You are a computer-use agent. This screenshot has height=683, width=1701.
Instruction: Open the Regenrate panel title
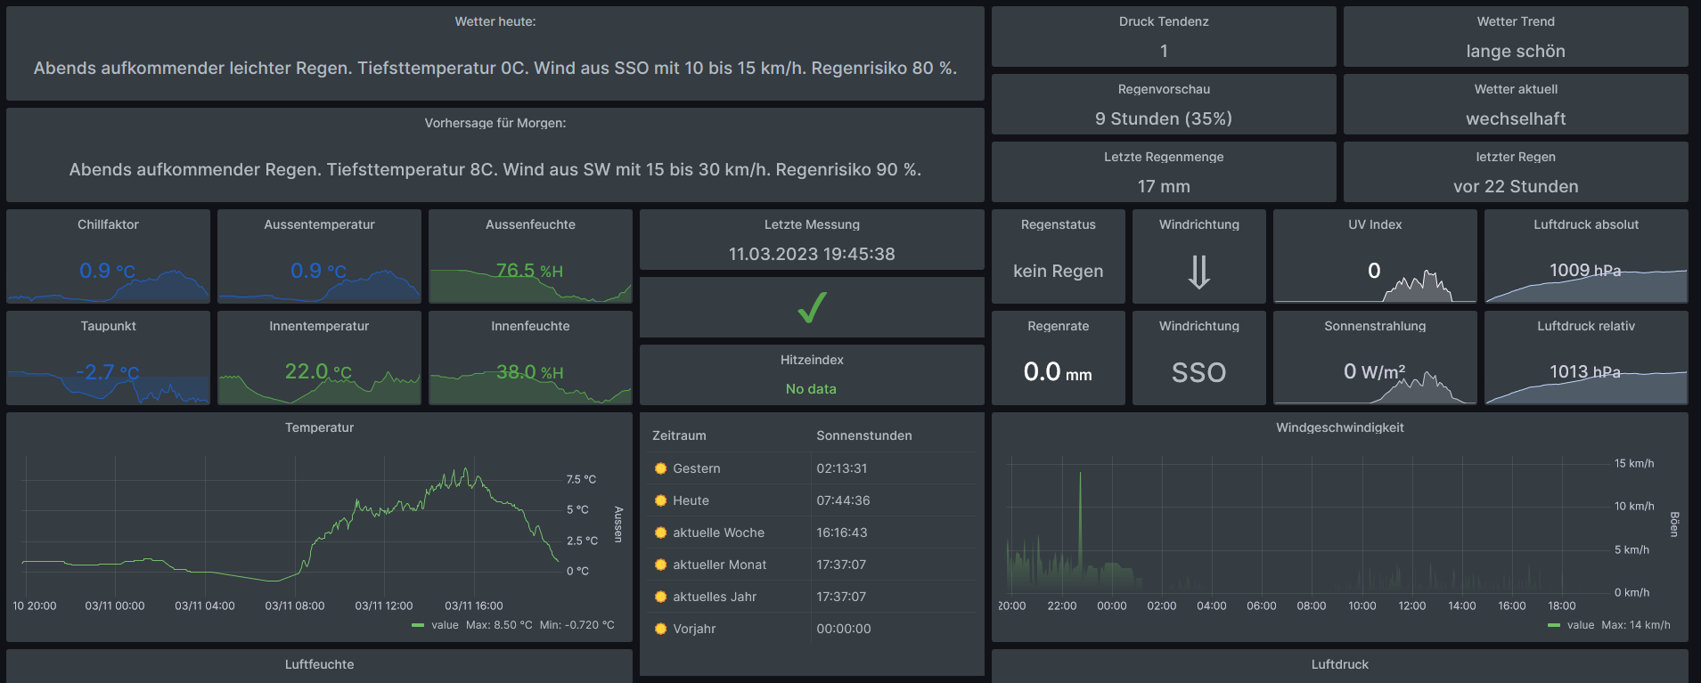click(x=1059, y=326)
